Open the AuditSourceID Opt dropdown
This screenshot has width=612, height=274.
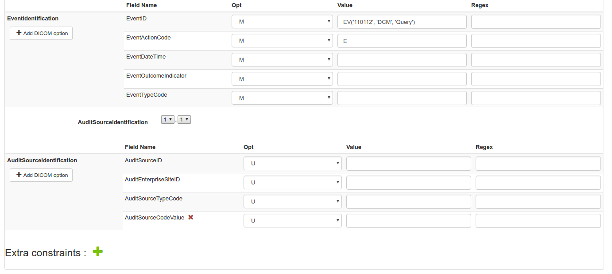(x=292, y=163)
